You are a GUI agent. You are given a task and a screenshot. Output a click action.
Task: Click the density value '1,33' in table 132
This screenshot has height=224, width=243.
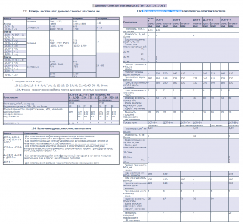click(151, 30)
